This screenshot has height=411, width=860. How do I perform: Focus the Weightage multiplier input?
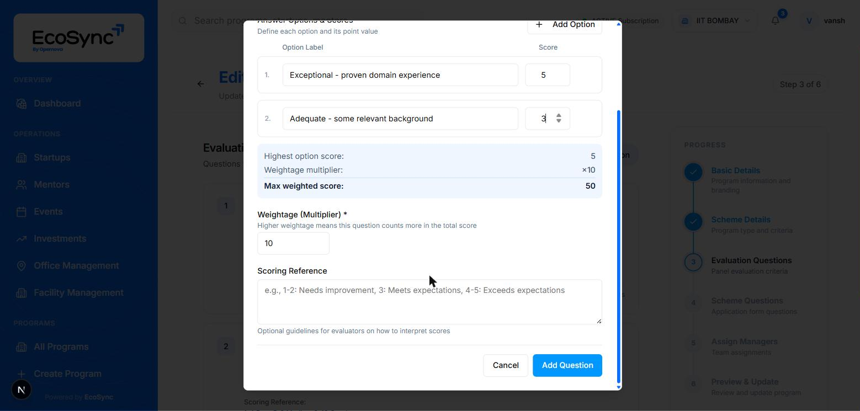point(293,243)
